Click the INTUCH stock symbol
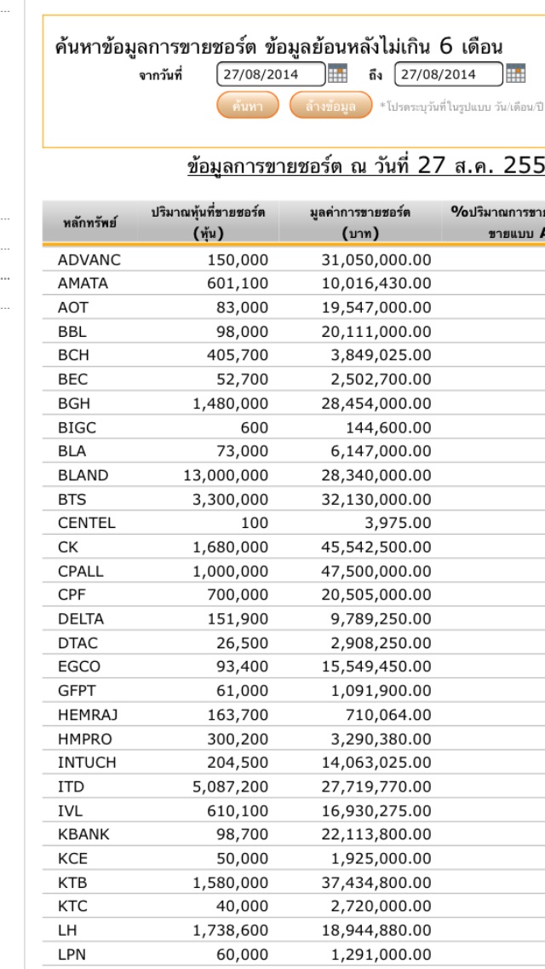Viewport: 545px width, 969px height. pos(87,763)
